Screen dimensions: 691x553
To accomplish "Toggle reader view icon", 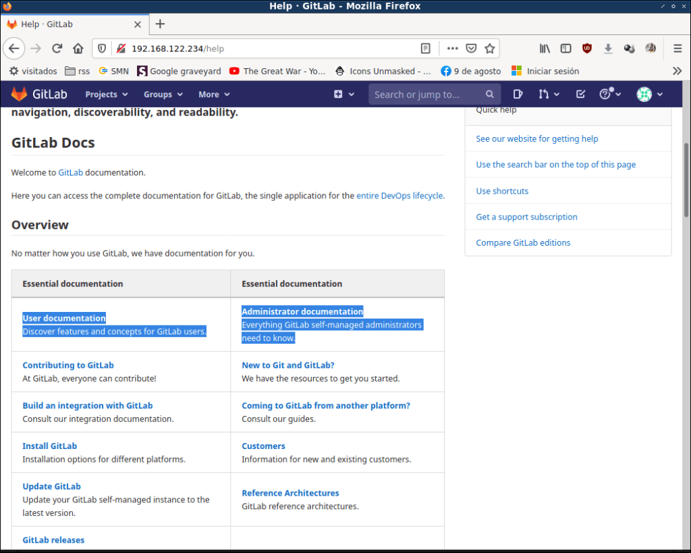I will click(x=425, y=49).
